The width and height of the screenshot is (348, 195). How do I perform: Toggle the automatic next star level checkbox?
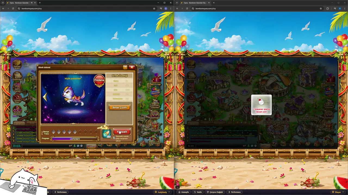pyautogui.click(x=114, y=138)
